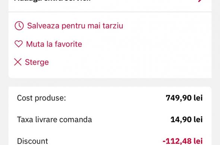Choose 'Muta la favorite' link
Image resolution: width=220 pixels, height=145 pixels.
54,44
